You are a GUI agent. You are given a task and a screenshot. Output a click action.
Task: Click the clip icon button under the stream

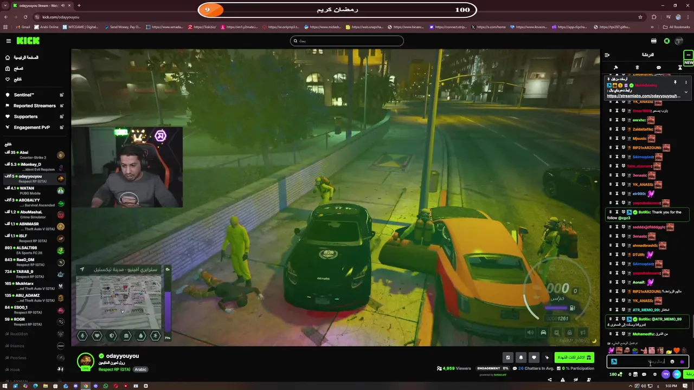[x=508, y=357]
